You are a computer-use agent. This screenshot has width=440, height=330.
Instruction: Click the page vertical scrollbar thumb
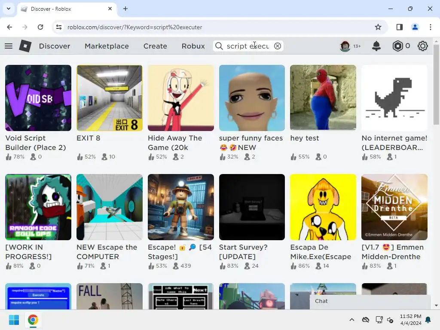436,84
